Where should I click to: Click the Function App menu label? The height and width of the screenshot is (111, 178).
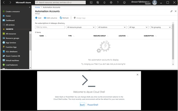(11, 47)
